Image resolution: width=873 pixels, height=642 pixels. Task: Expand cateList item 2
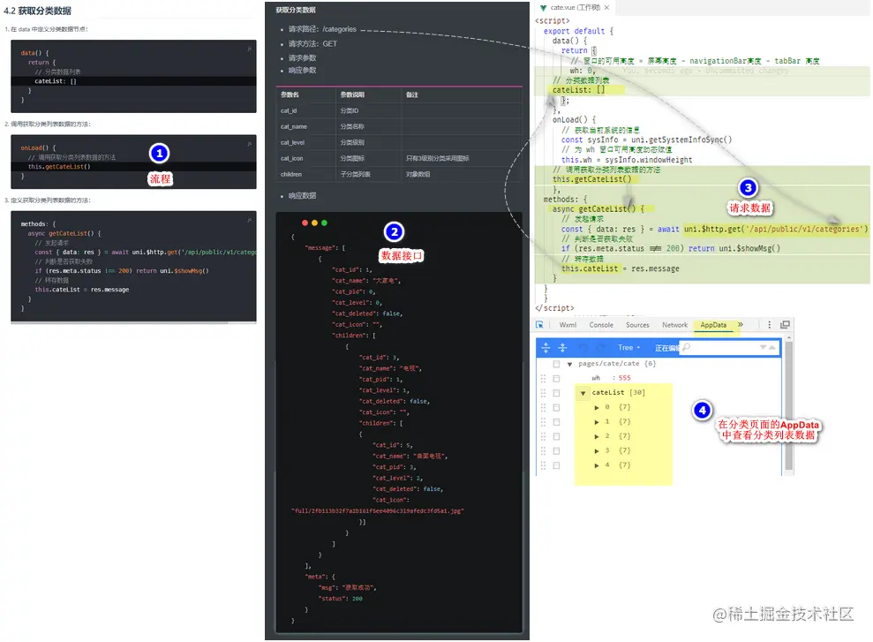click(x=597, y=436)
